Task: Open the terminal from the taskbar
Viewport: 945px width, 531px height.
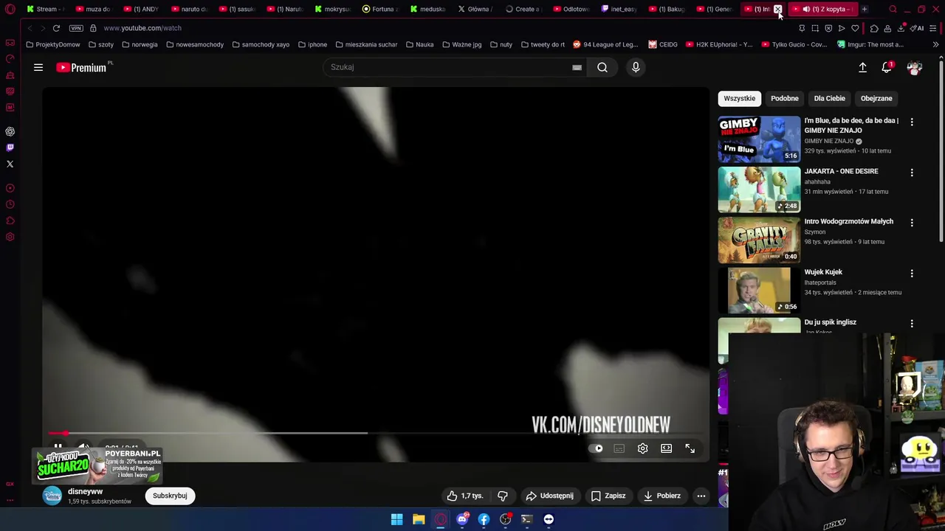Action: (x=527, y=519)
